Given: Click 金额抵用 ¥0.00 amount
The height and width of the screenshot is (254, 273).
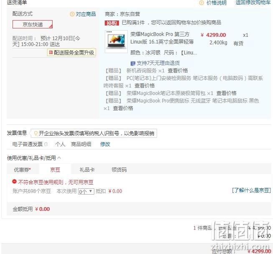Looking at the screenshot, I should pos(43,209).
